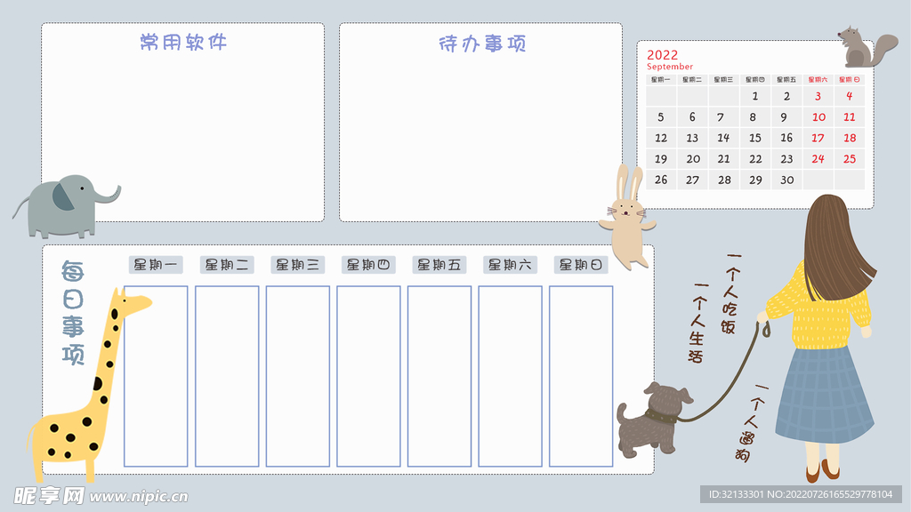Viewport: 911px width, 512px height.
Task: Click the September label on the calendar
Action: click(x=669, y=66)
